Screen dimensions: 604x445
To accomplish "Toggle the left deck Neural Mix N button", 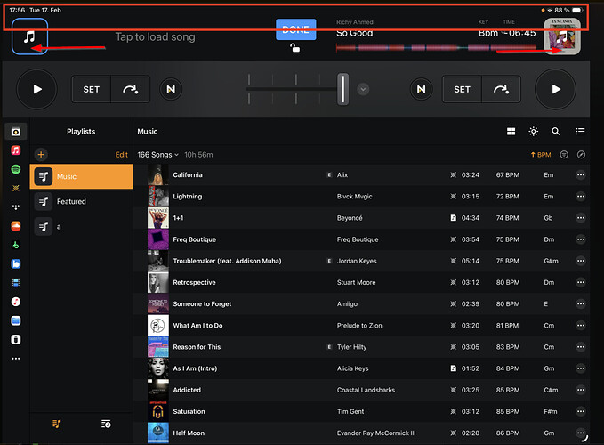I will [171, 89].
